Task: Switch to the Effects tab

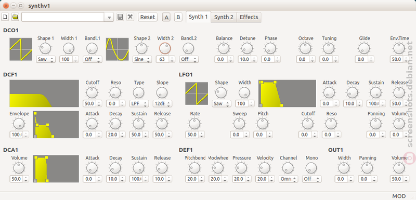Action: [249, 17]
